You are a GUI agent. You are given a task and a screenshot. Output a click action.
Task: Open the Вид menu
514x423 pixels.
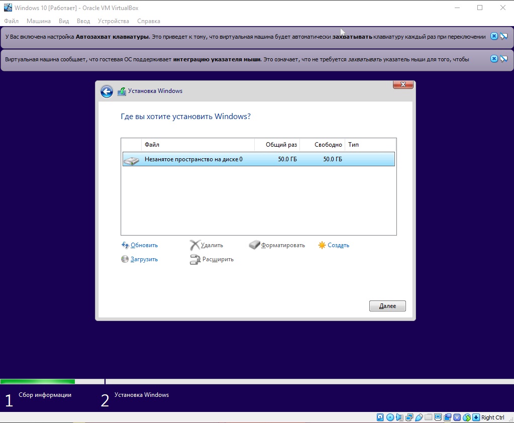(64, 21)
